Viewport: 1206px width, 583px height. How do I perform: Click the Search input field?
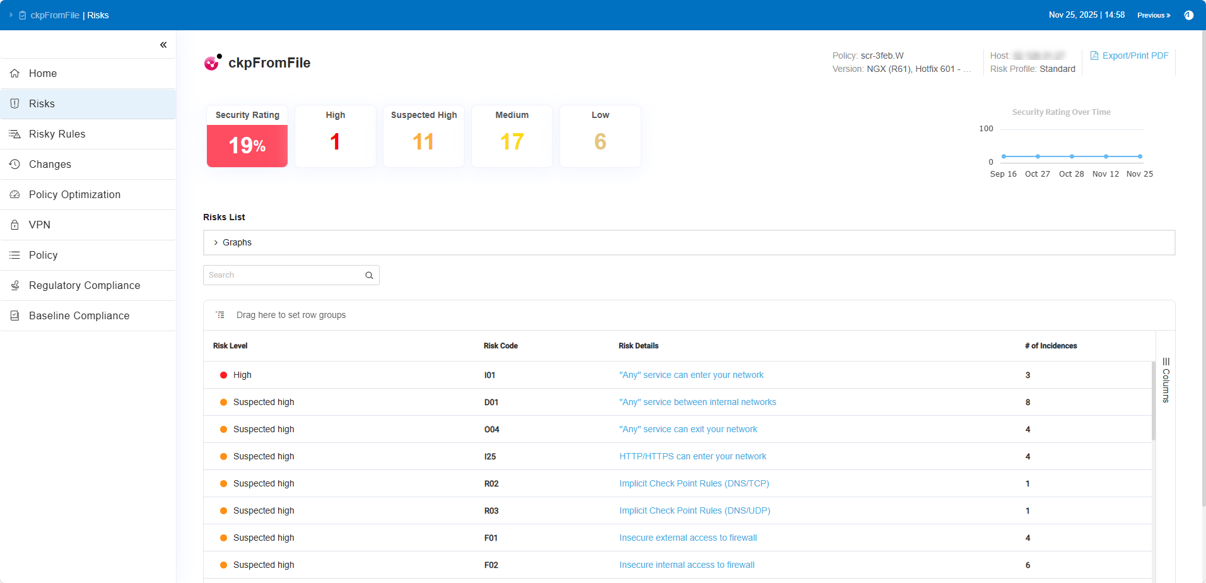coord(284,275)
